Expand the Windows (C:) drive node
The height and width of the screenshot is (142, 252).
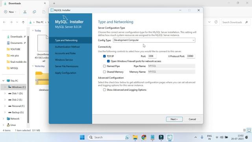click(5, 87)
